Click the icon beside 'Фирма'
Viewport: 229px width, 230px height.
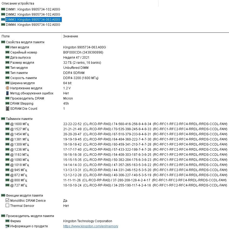(7, 221)
